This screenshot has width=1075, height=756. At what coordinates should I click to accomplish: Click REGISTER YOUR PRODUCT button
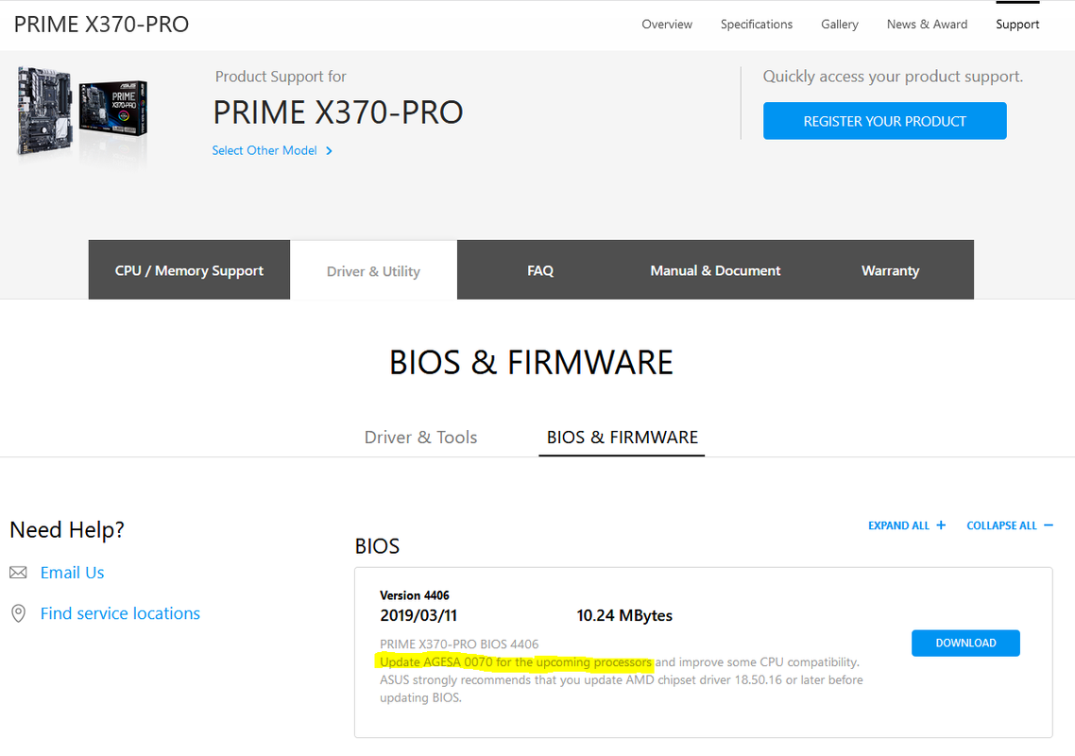click(884, 121)
